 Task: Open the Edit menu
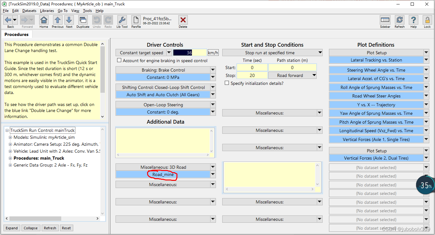coord(15,11)
